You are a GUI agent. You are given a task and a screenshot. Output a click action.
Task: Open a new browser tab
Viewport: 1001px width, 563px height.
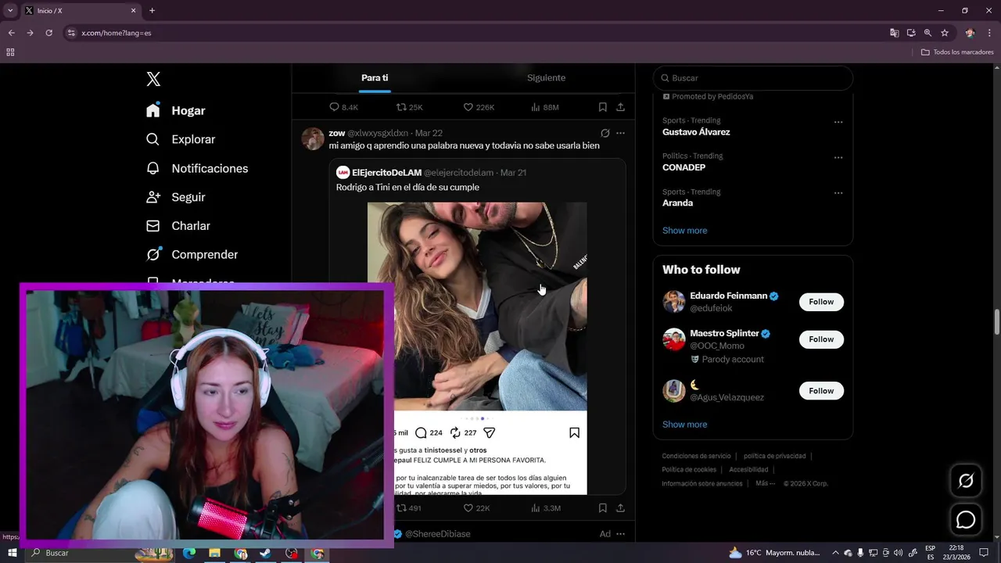152,11
